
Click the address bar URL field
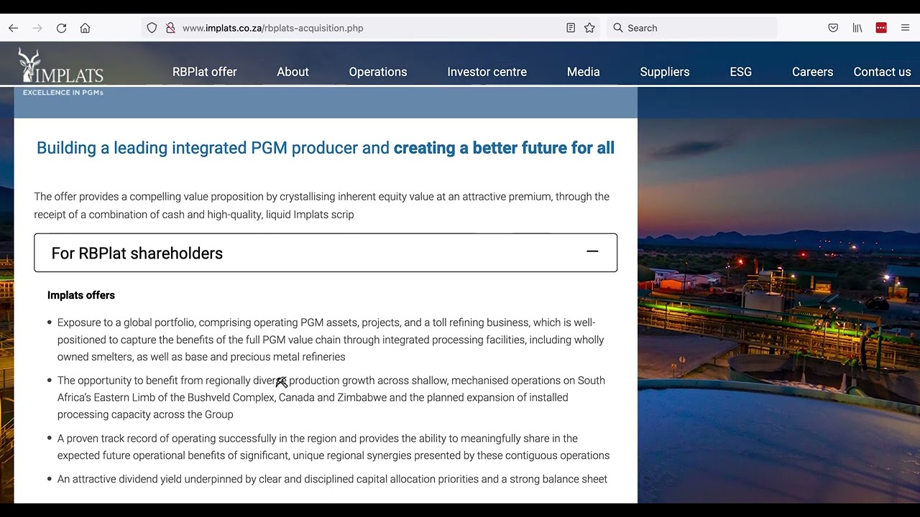coord(370,28)
